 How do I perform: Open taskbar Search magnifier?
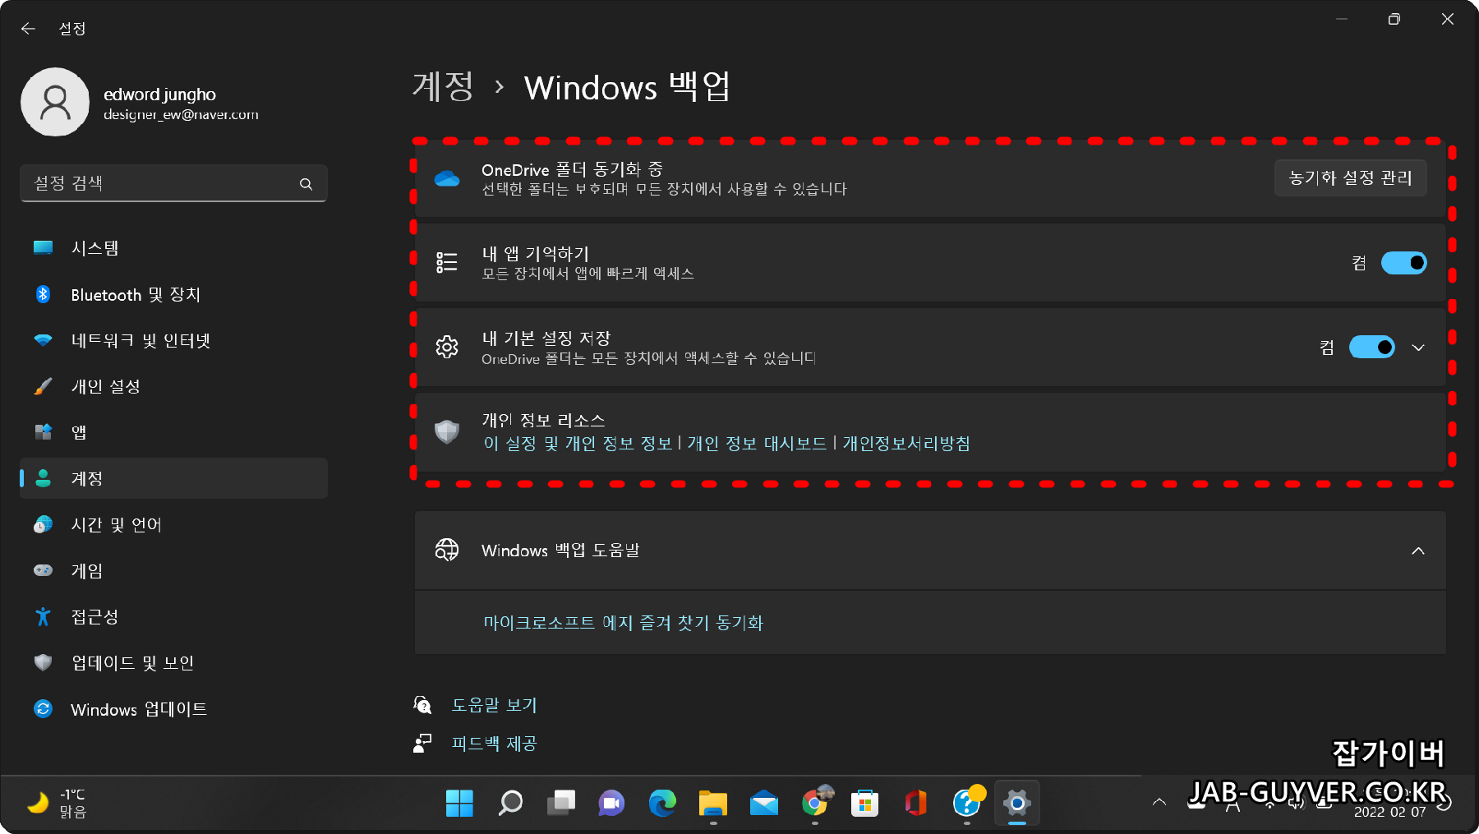point(510,803)
